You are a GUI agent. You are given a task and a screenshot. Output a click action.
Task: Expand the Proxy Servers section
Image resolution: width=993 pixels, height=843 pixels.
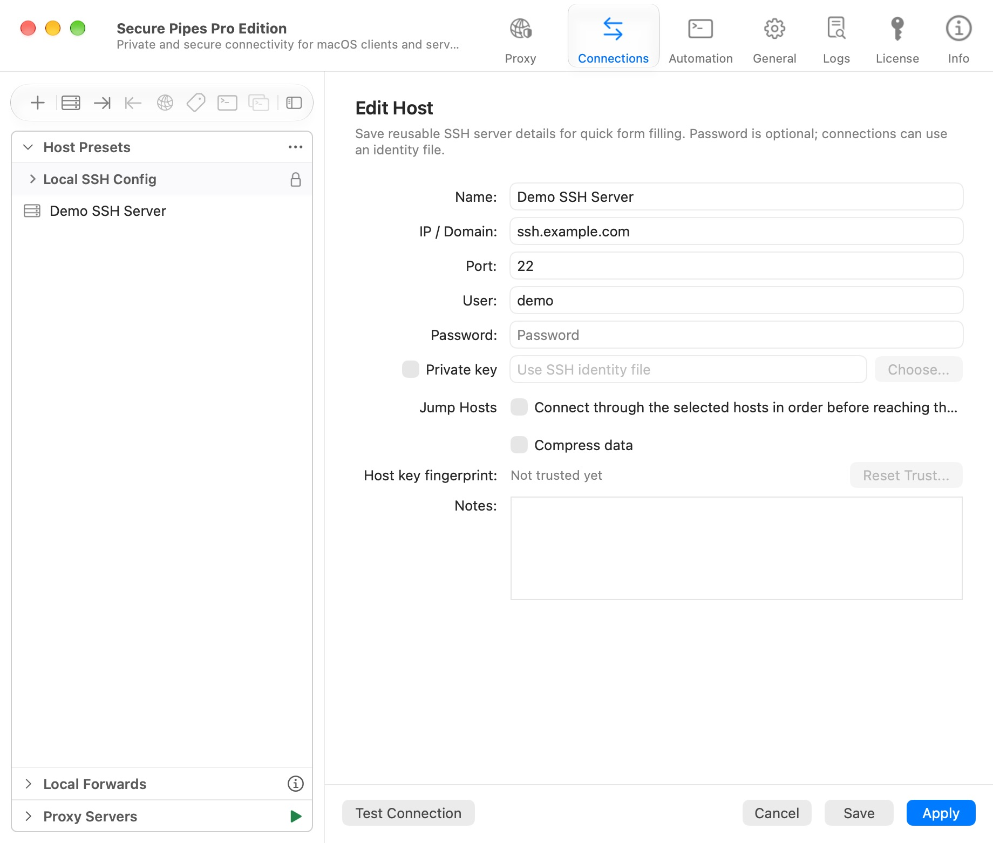pos(29,816)
